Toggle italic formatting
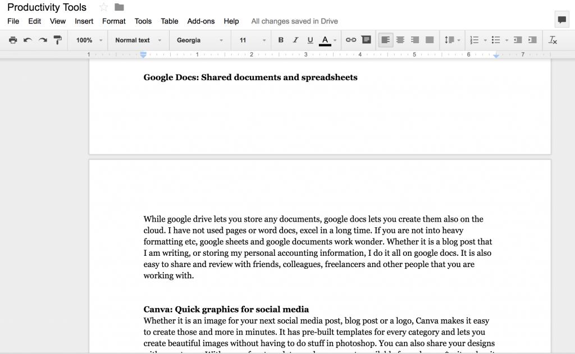 (295, 40)
